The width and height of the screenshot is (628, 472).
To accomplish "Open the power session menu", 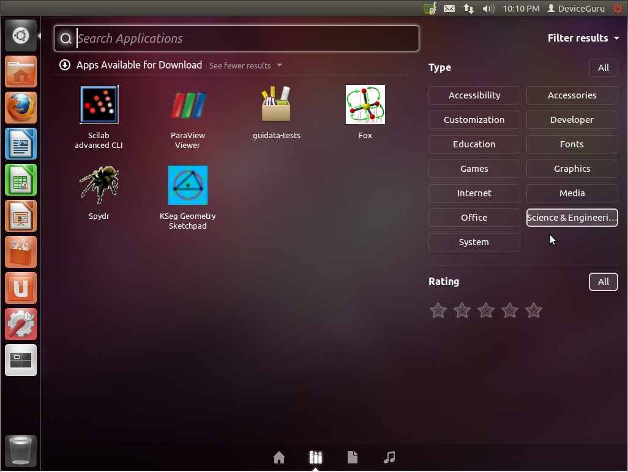I will pyautogui.click(x=618, y=9).
